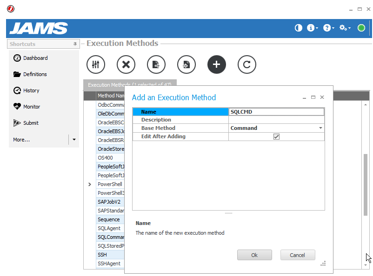Click the delete X toolbar button

(x=126, y=64)
